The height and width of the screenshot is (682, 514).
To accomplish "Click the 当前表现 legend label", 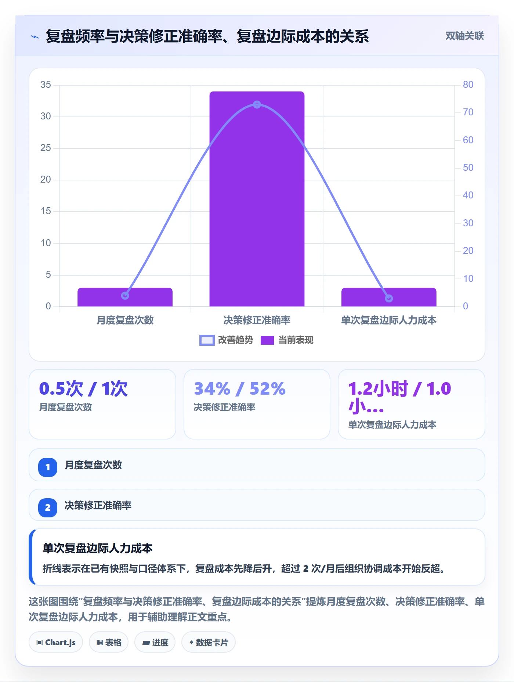I will pos(296,340).
